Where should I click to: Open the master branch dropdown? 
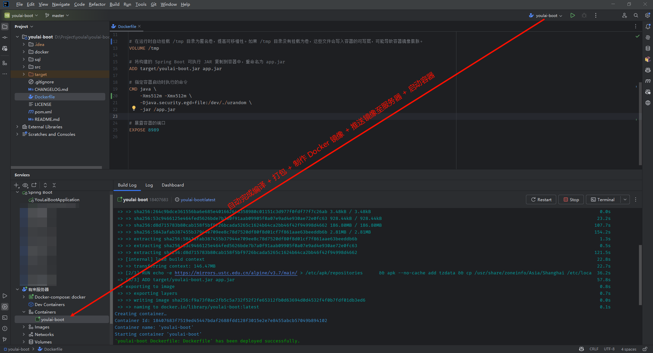click(x=57, y=16)
